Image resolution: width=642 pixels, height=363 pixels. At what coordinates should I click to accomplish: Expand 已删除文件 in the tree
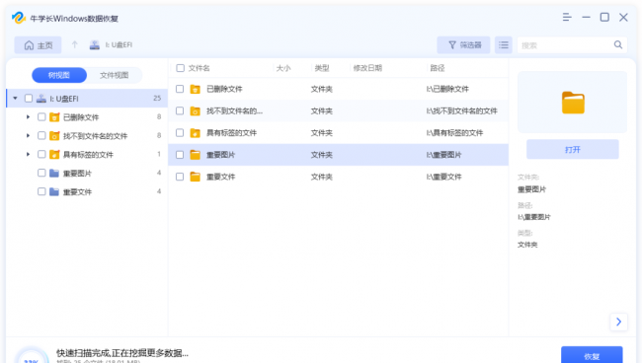[28, 117]
